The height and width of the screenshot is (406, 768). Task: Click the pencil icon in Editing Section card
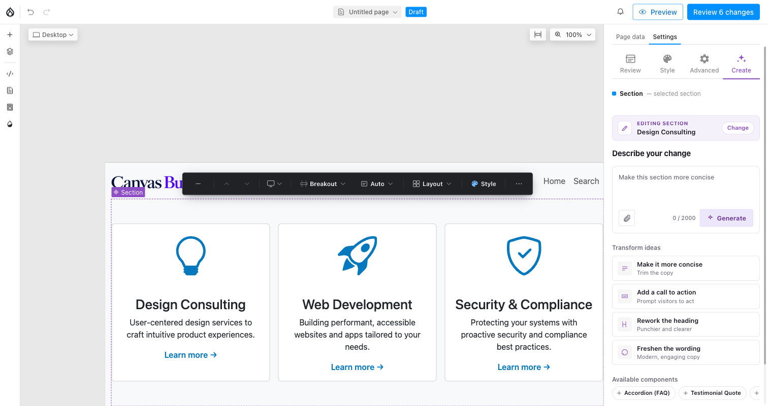pos(625,128)
